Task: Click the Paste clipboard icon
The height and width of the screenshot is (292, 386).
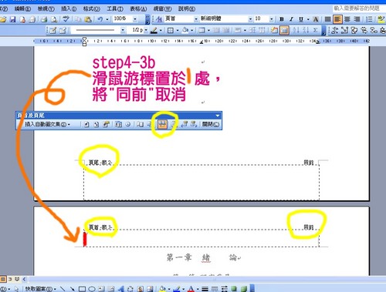Action: pyautogui.click(x=88, y=19)
